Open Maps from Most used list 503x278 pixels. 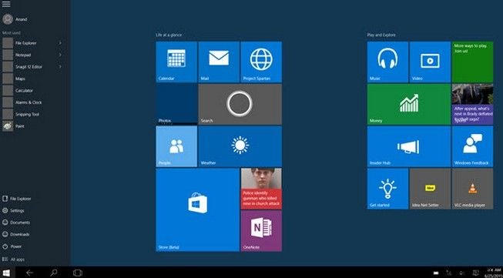pos(32,79)
